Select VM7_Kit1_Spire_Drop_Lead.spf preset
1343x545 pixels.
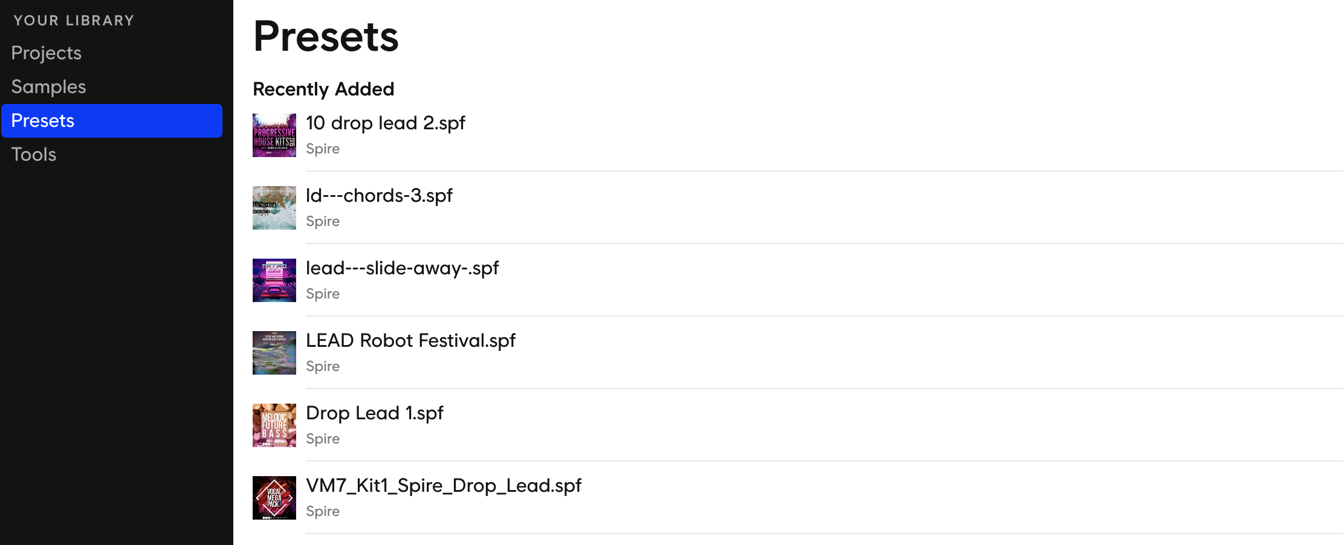click(x=444, y=486)
